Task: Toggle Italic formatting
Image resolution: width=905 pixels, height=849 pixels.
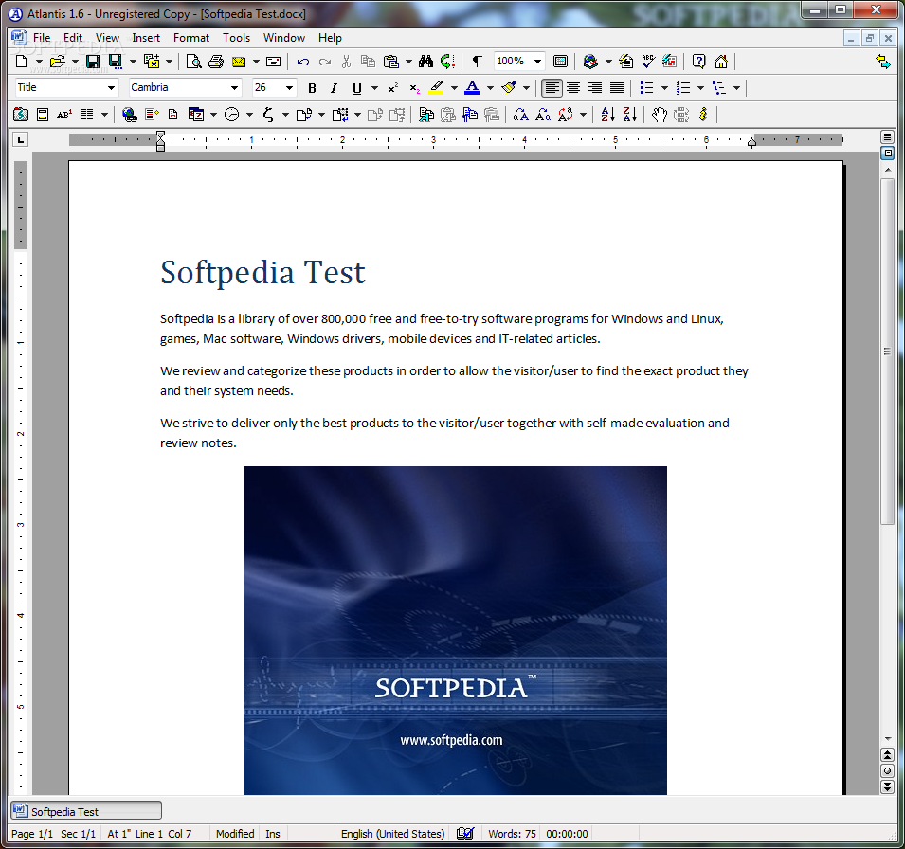Action: [334, 88]
